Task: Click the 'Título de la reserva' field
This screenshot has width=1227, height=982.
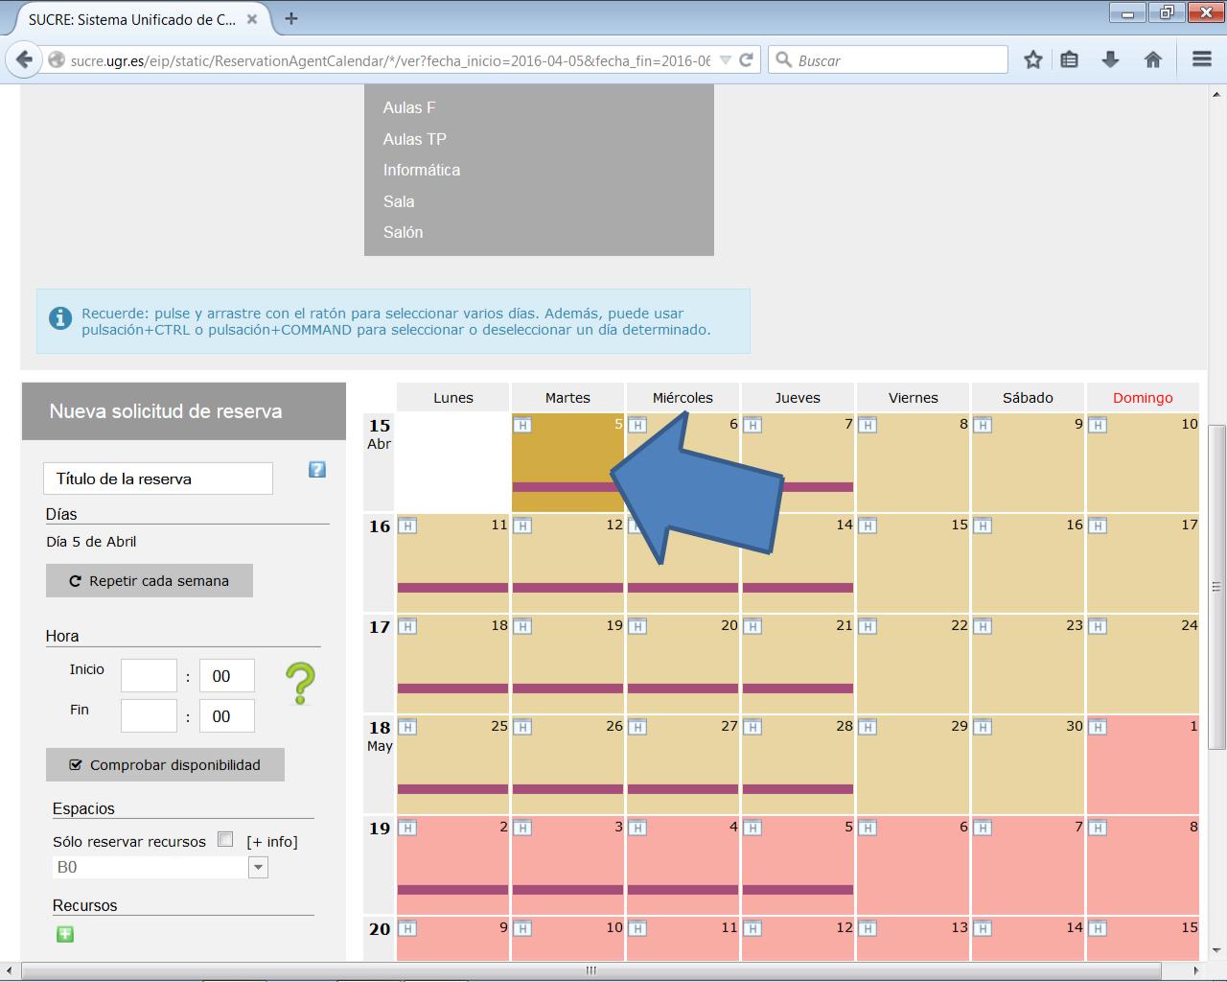Action: click(158, 479)
